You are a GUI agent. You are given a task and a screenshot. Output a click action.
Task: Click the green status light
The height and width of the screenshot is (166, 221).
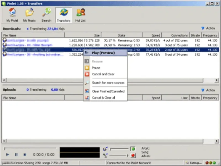[214, 163]
